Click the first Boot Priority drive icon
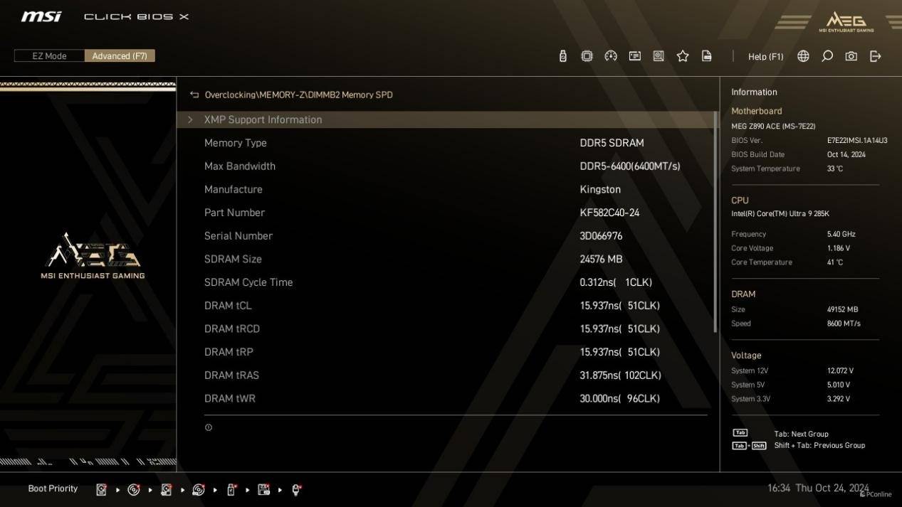 click(x=102, y=489)
